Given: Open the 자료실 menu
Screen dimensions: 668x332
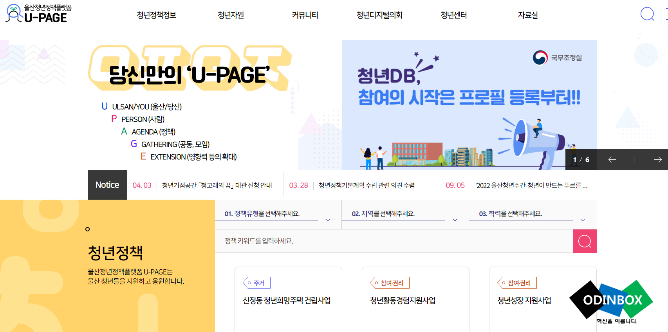Looking at the screenshot, I should click(x=528, y=15).
